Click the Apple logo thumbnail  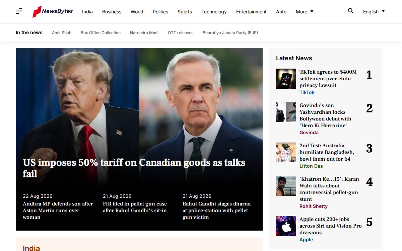286,226
